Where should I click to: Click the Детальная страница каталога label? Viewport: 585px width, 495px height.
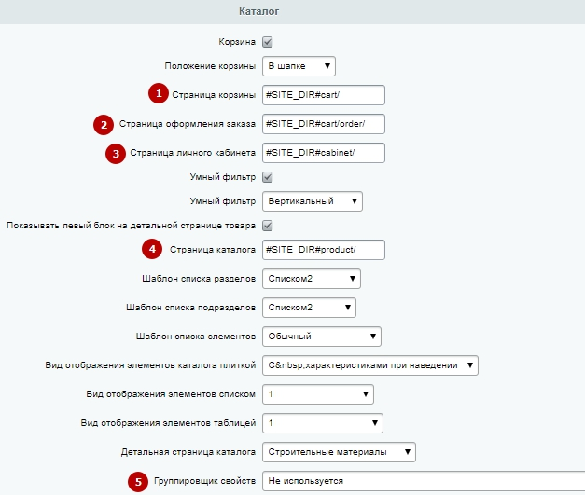(188, 452)
